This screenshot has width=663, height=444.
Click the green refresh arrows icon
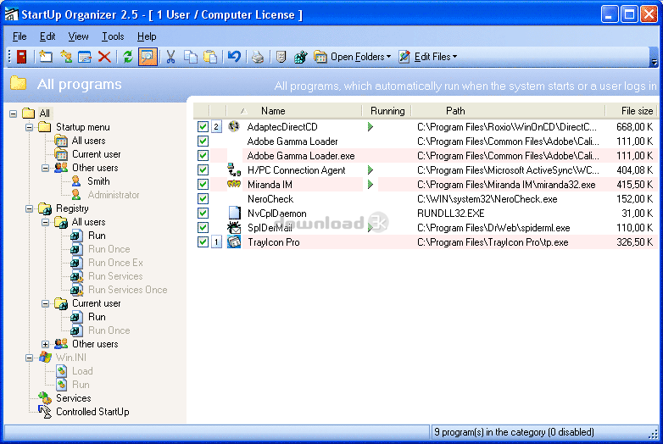[128, 57]
